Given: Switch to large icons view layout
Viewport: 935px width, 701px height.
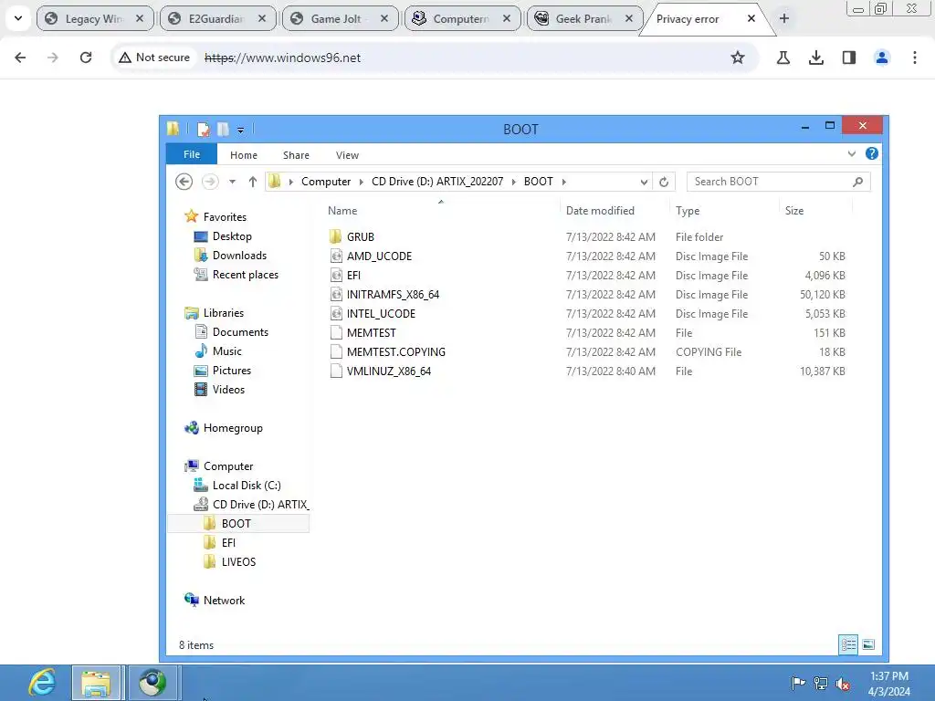Looking at the screenshot, I should click(x=869, y=644).
